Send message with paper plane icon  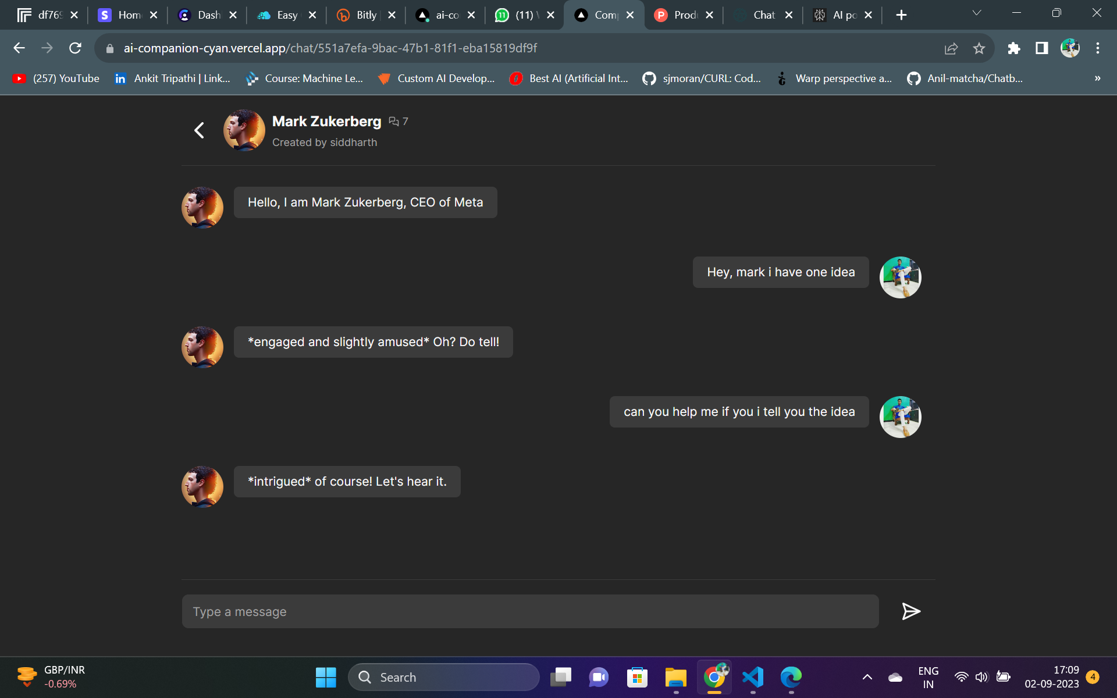pos(910,611)
